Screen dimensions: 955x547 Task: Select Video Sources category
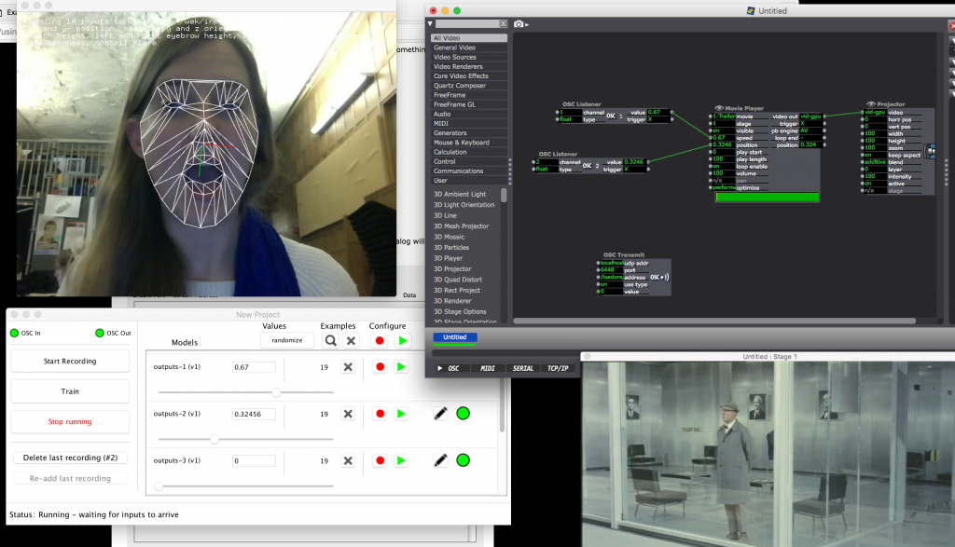click(469, 57)
